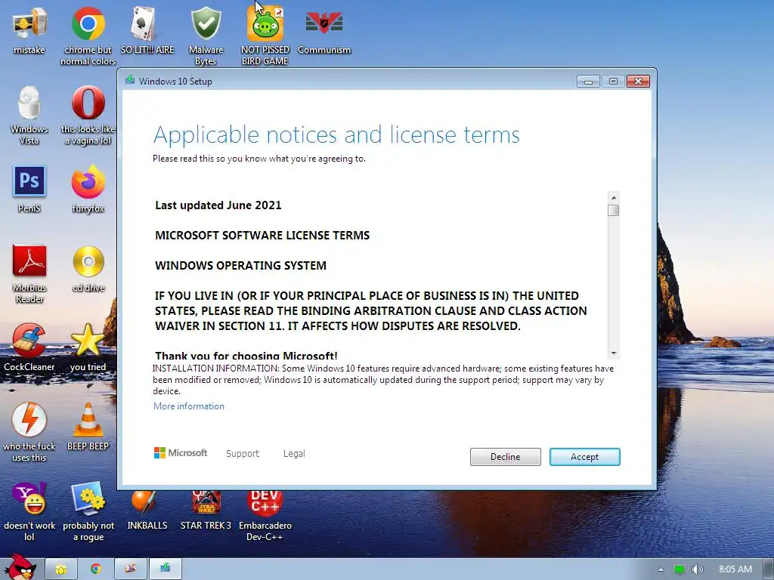Viewport: 774px width, 580px height.
Task: Click the green tray status icon
Action: pyautogui.click(x=680, y=569)
